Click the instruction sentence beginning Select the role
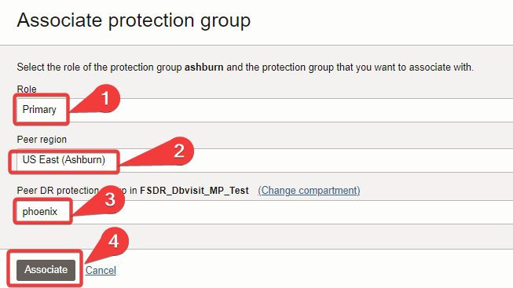The height and width of the screenshot is (288, 513). coord(245,67)
